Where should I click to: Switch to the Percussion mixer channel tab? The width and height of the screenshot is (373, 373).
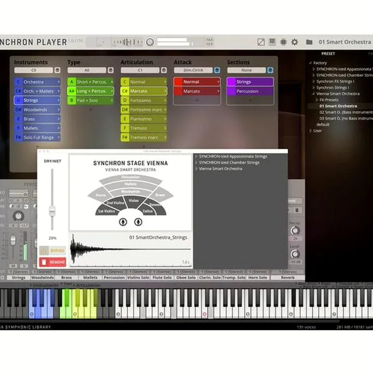point(114,278)
